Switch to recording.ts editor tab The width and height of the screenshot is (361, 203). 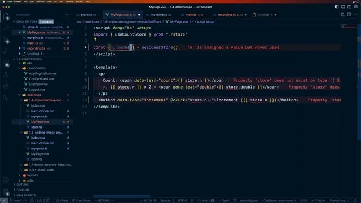click(x=230, y=15)
